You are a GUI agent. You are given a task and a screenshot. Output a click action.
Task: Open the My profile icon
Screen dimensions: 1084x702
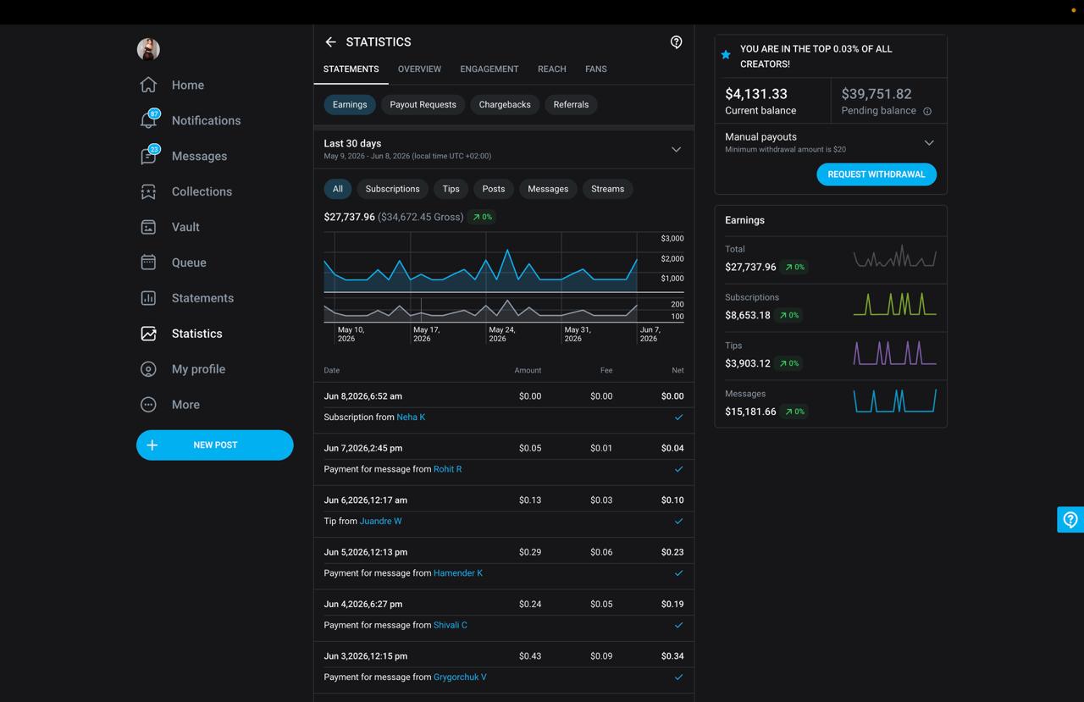click(148, 369)
